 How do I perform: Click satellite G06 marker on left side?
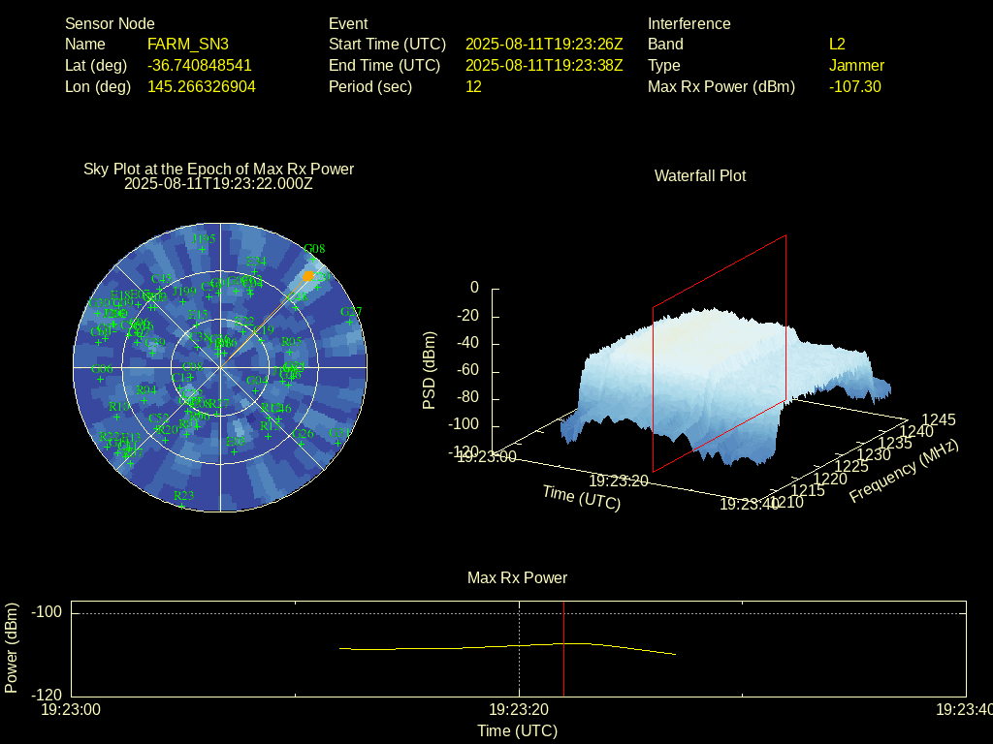(100, 380)
